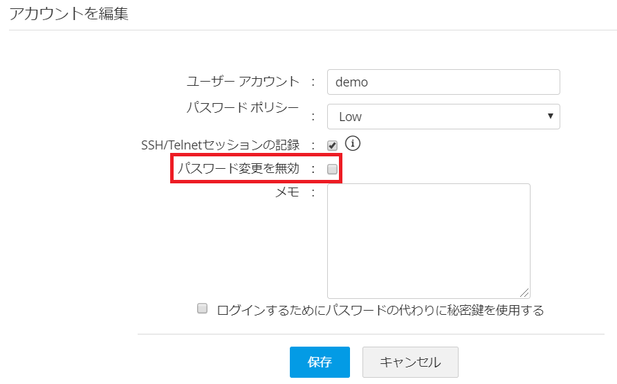Open the パスワード ポリシー dropdown
The height and width of the screenshot is (384, 617).
click(x=443, y=117)
